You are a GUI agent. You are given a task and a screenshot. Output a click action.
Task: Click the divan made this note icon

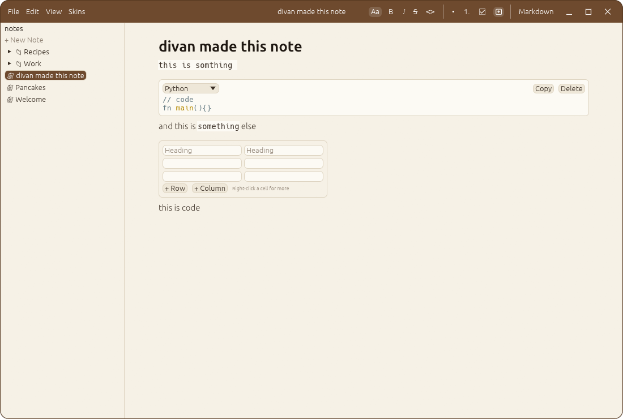point(11,76)
